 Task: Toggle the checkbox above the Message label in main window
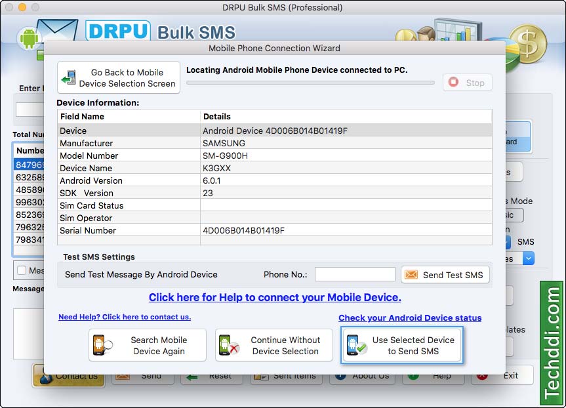(x=22, y=270)
